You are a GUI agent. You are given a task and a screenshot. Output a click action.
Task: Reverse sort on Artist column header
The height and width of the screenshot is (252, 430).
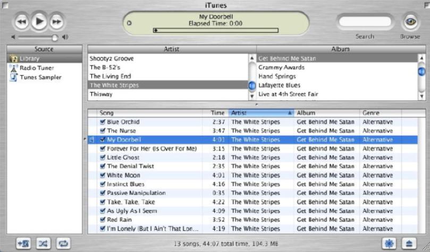point(261,113)
